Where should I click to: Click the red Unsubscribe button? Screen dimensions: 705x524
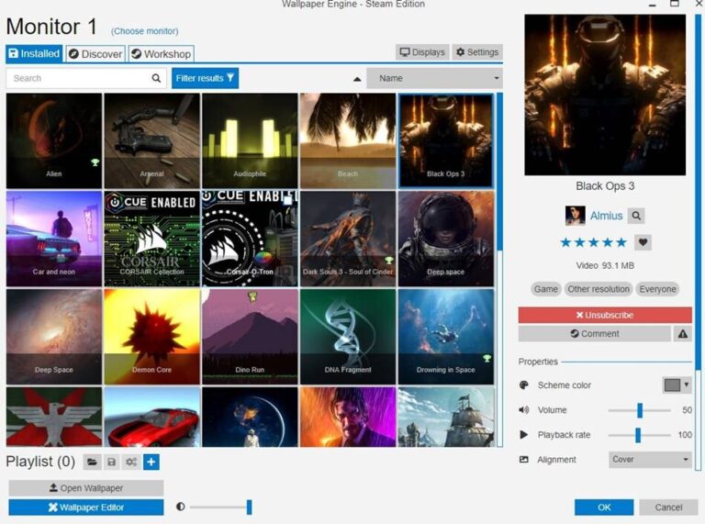pyautogui.click(x=604, y=315)
